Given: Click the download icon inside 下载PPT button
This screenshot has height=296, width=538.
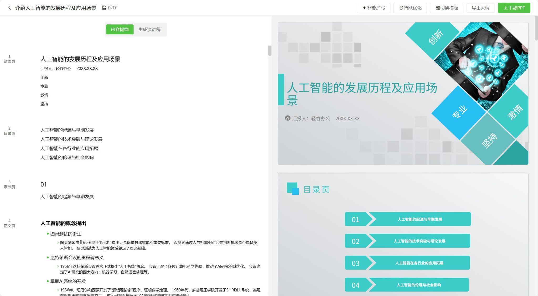Looking at the screenshot, I should click(506, 8).
